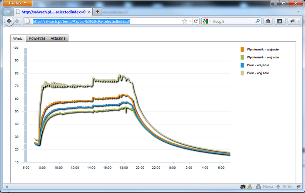The height and width of the screenshot is (193, 305).
Task: Open the list all tabs dropdown
Action: point(298,11)
